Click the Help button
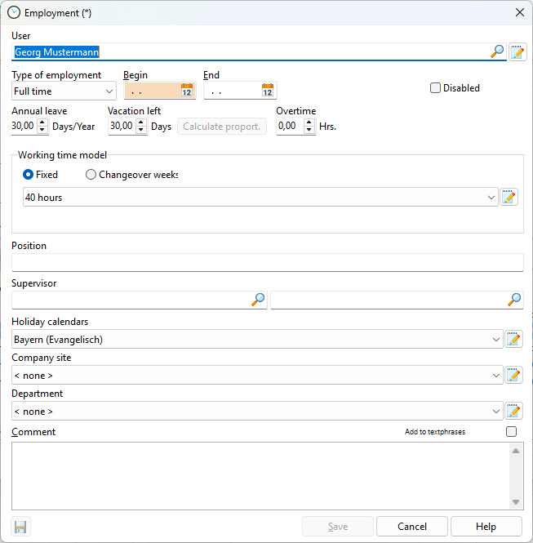 [x=486, y=527]
